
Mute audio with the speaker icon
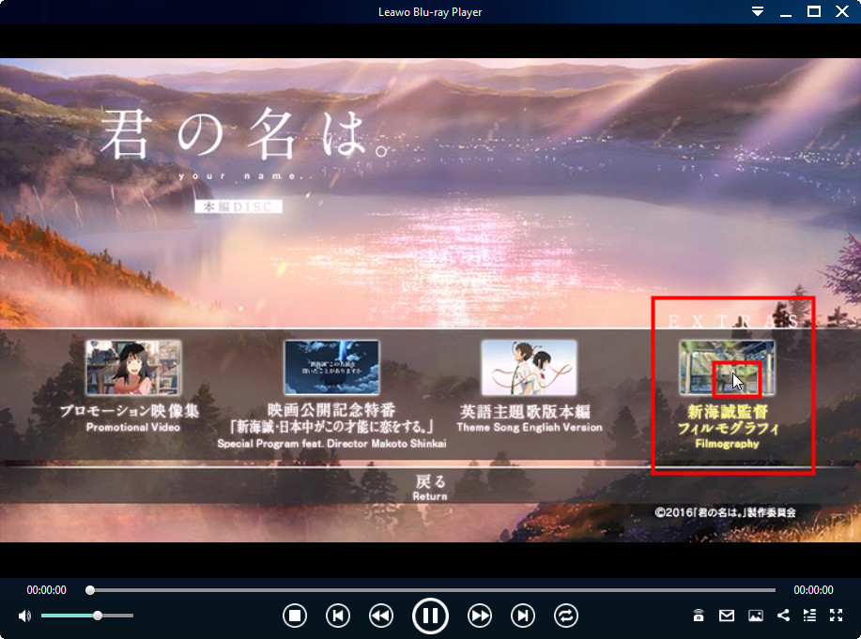coord(24,616)
